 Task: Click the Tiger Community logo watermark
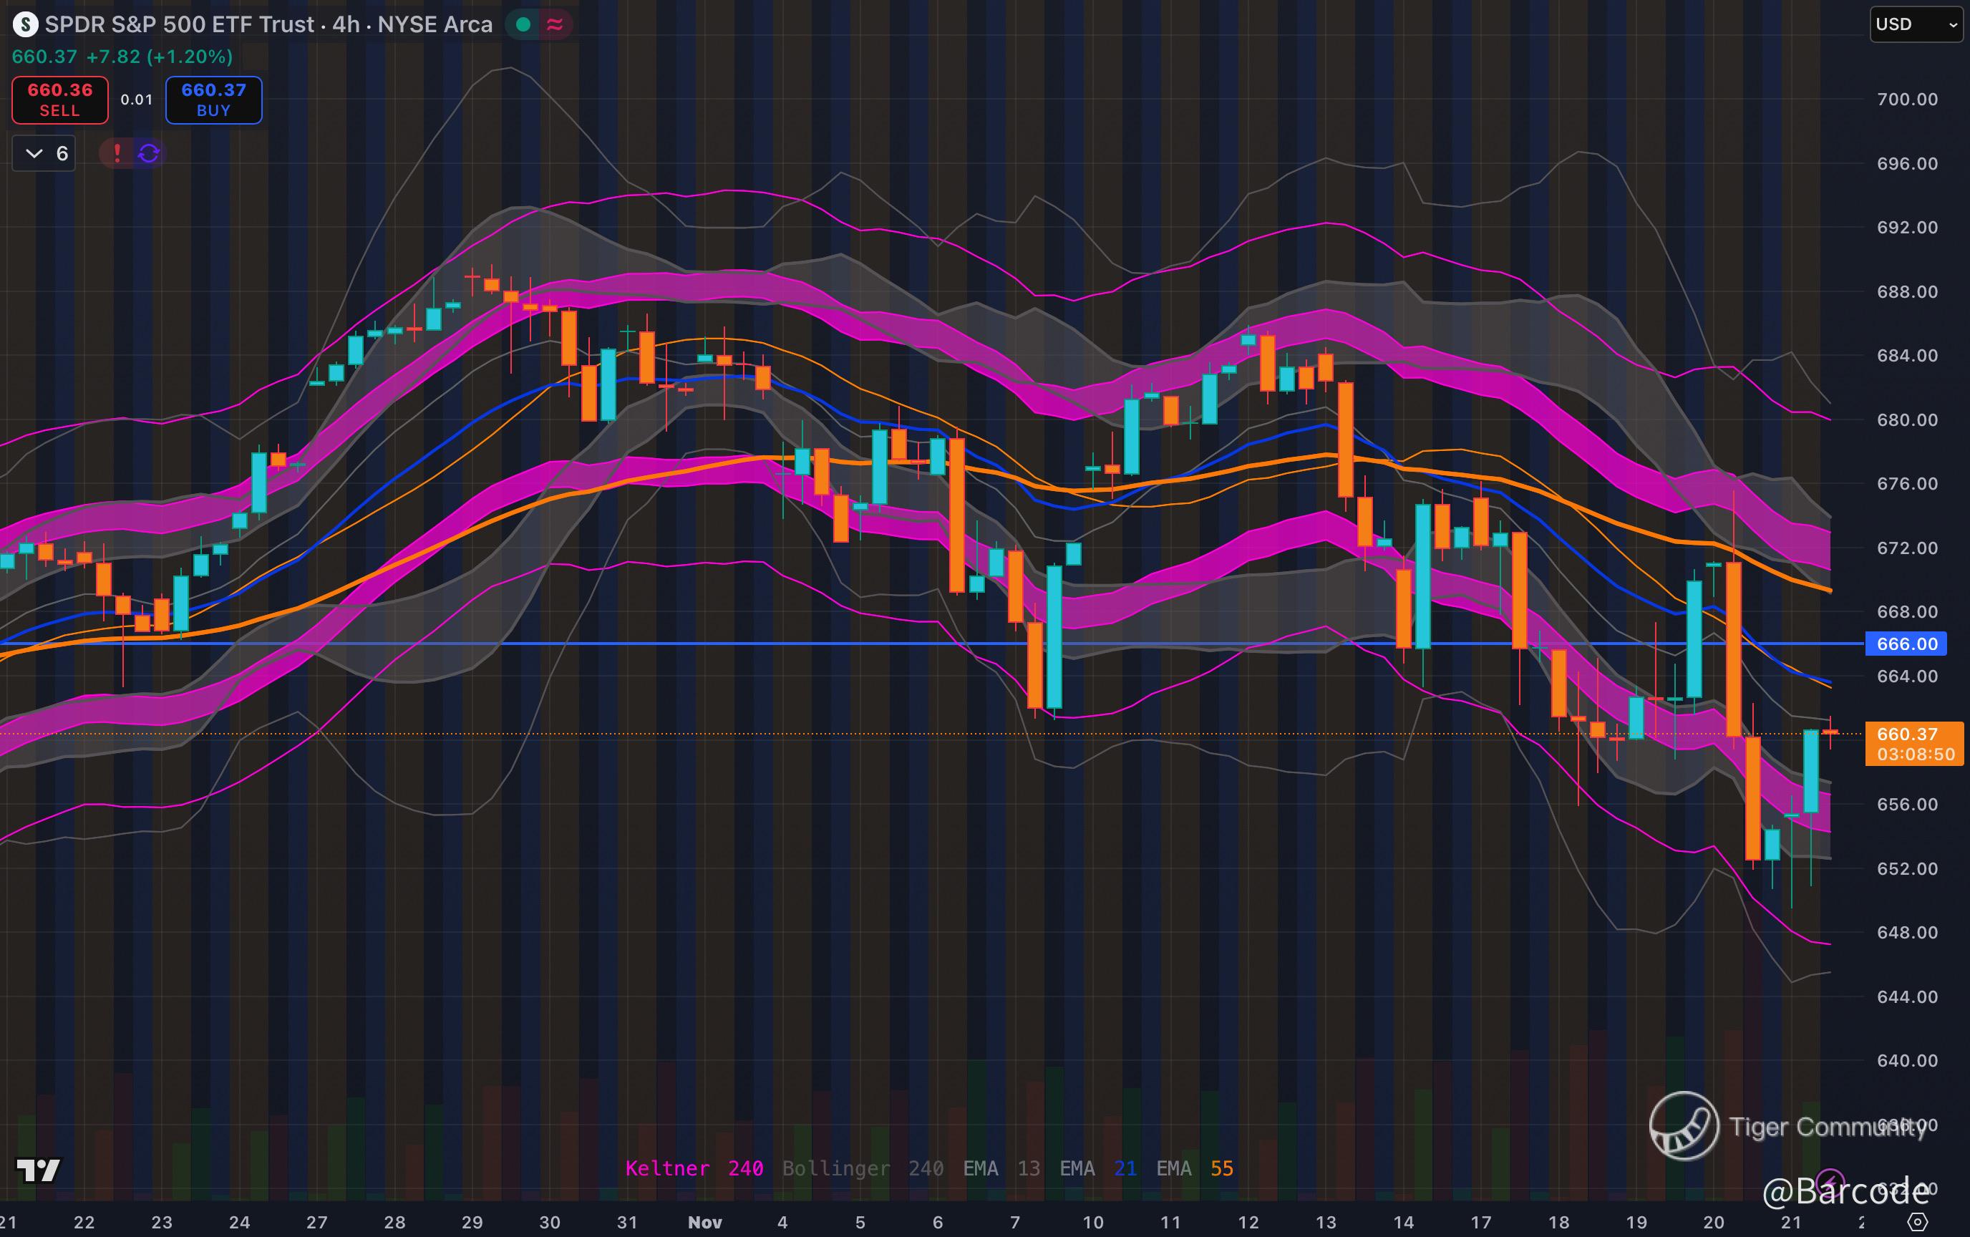(1684, 1126)
